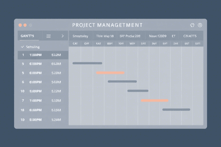Click the icon left of the clock
Viewport: 221px width, 147px height.
point(193,25)
